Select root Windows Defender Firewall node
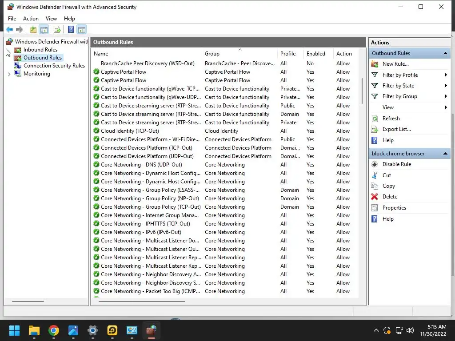 [x=52, y=41]
